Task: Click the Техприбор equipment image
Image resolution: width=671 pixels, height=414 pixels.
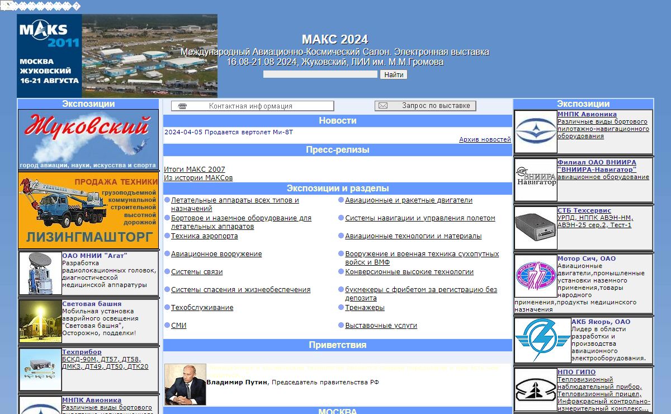Action: pyautogui.click(x=40, y=369)
